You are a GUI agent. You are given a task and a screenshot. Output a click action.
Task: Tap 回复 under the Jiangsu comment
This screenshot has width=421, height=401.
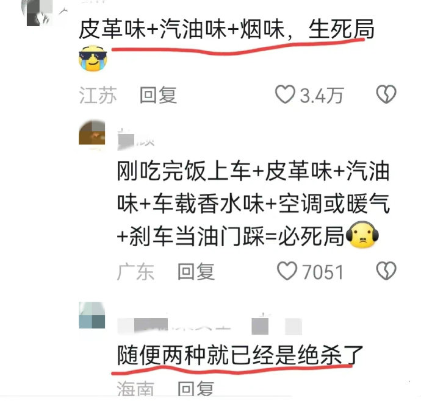pos(159,95)
